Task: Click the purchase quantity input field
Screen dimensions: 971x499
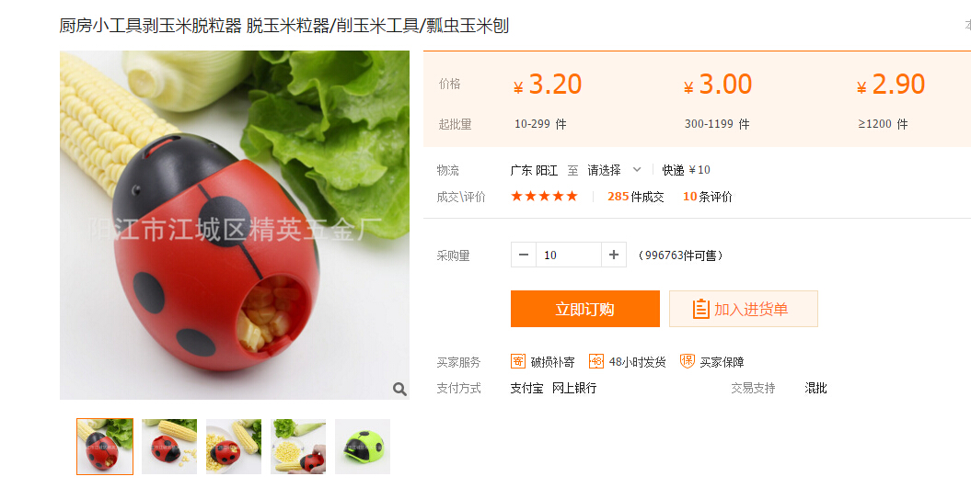Action: (569, 255)
